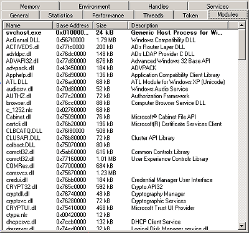Click the Computer Browser Service DLL description

(168, 103)
